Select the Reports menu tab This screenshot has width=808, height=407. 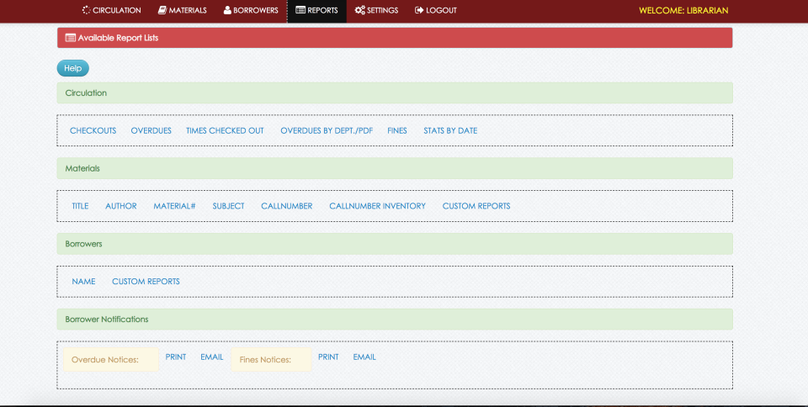tap(317, 10)
